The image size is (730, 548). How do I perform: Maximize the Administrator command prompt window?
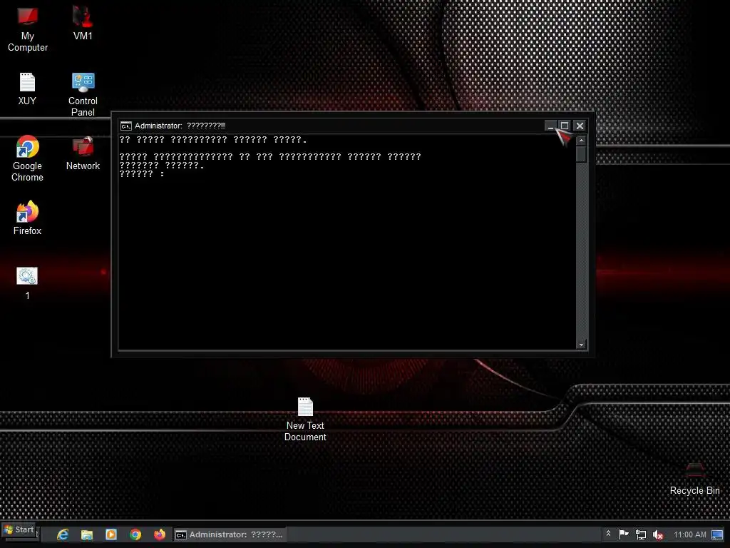(565, 126)
